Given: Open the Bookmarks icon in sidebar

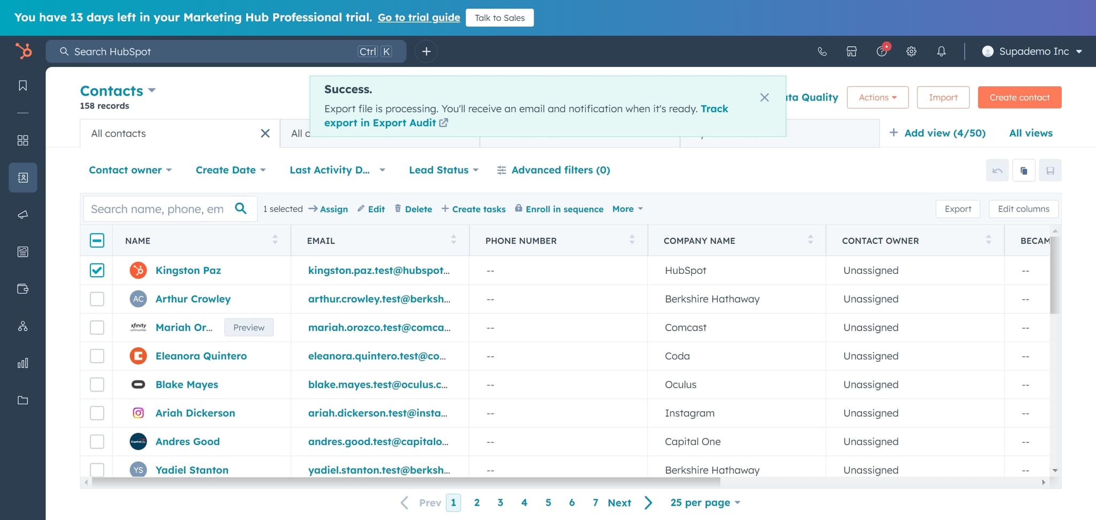Looking at the screenshot, I should (x=22, y=85).
